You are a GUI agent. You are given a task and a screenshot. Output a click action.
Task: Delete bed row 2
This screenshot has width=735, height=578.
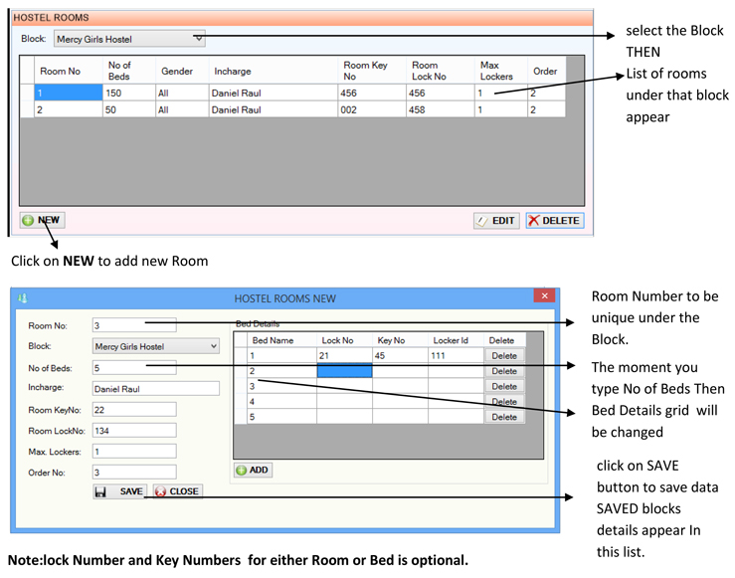coord(504,371)
